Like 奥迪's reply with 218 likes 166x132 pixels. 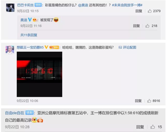coord(147,26)
